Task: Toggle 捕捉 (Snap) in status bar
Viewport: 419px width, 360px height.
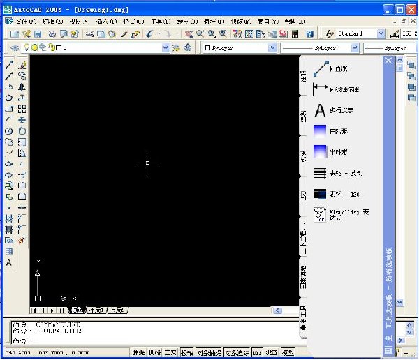Action: coord(139,352)
